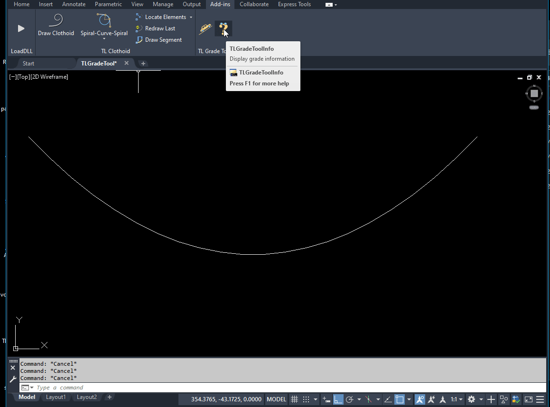Click the Draw Segment command
550x407 pixels.
tap(159, 40)
